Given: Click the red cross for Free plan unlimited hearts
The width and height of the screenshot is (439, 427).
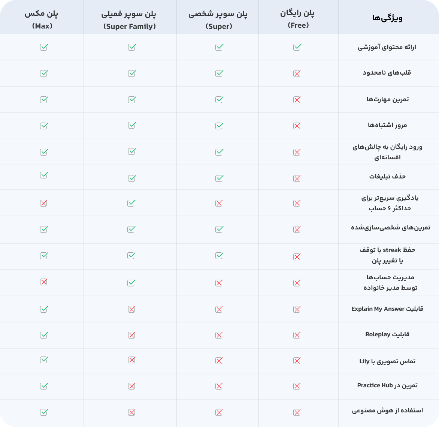Looking at the screenshot, I should point(297,73).
